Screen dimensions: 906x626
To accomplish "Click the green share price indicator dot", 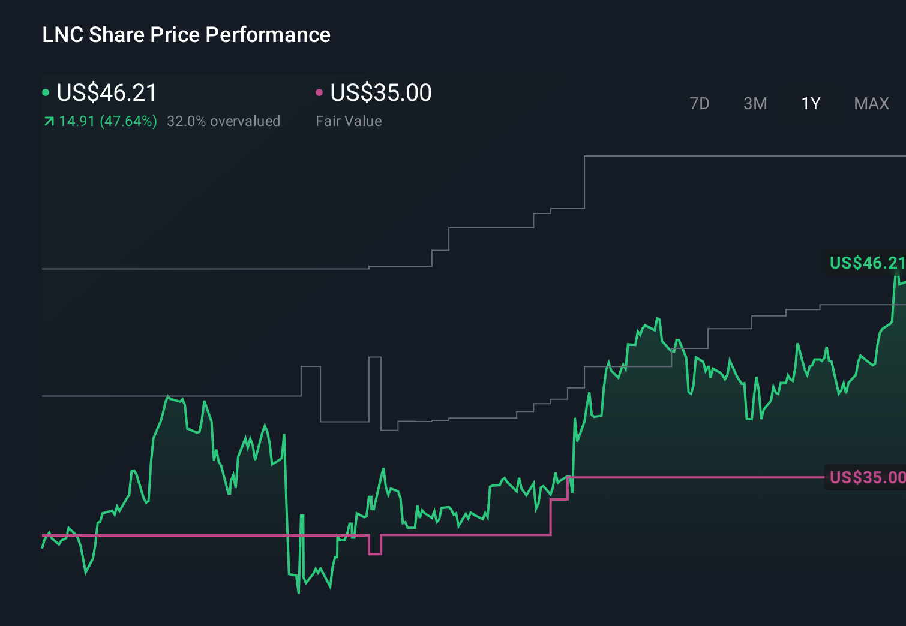I will 46,93.
